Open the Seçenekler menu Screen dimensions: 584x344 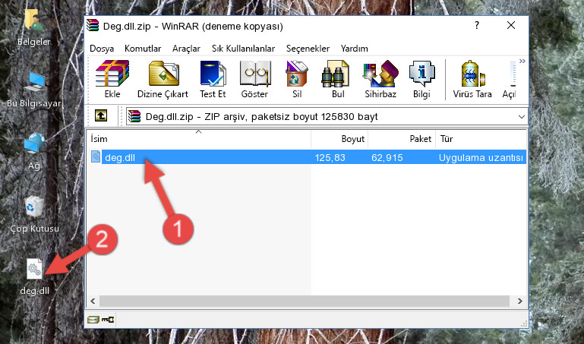pyautogui.click(x=308, y=49)
